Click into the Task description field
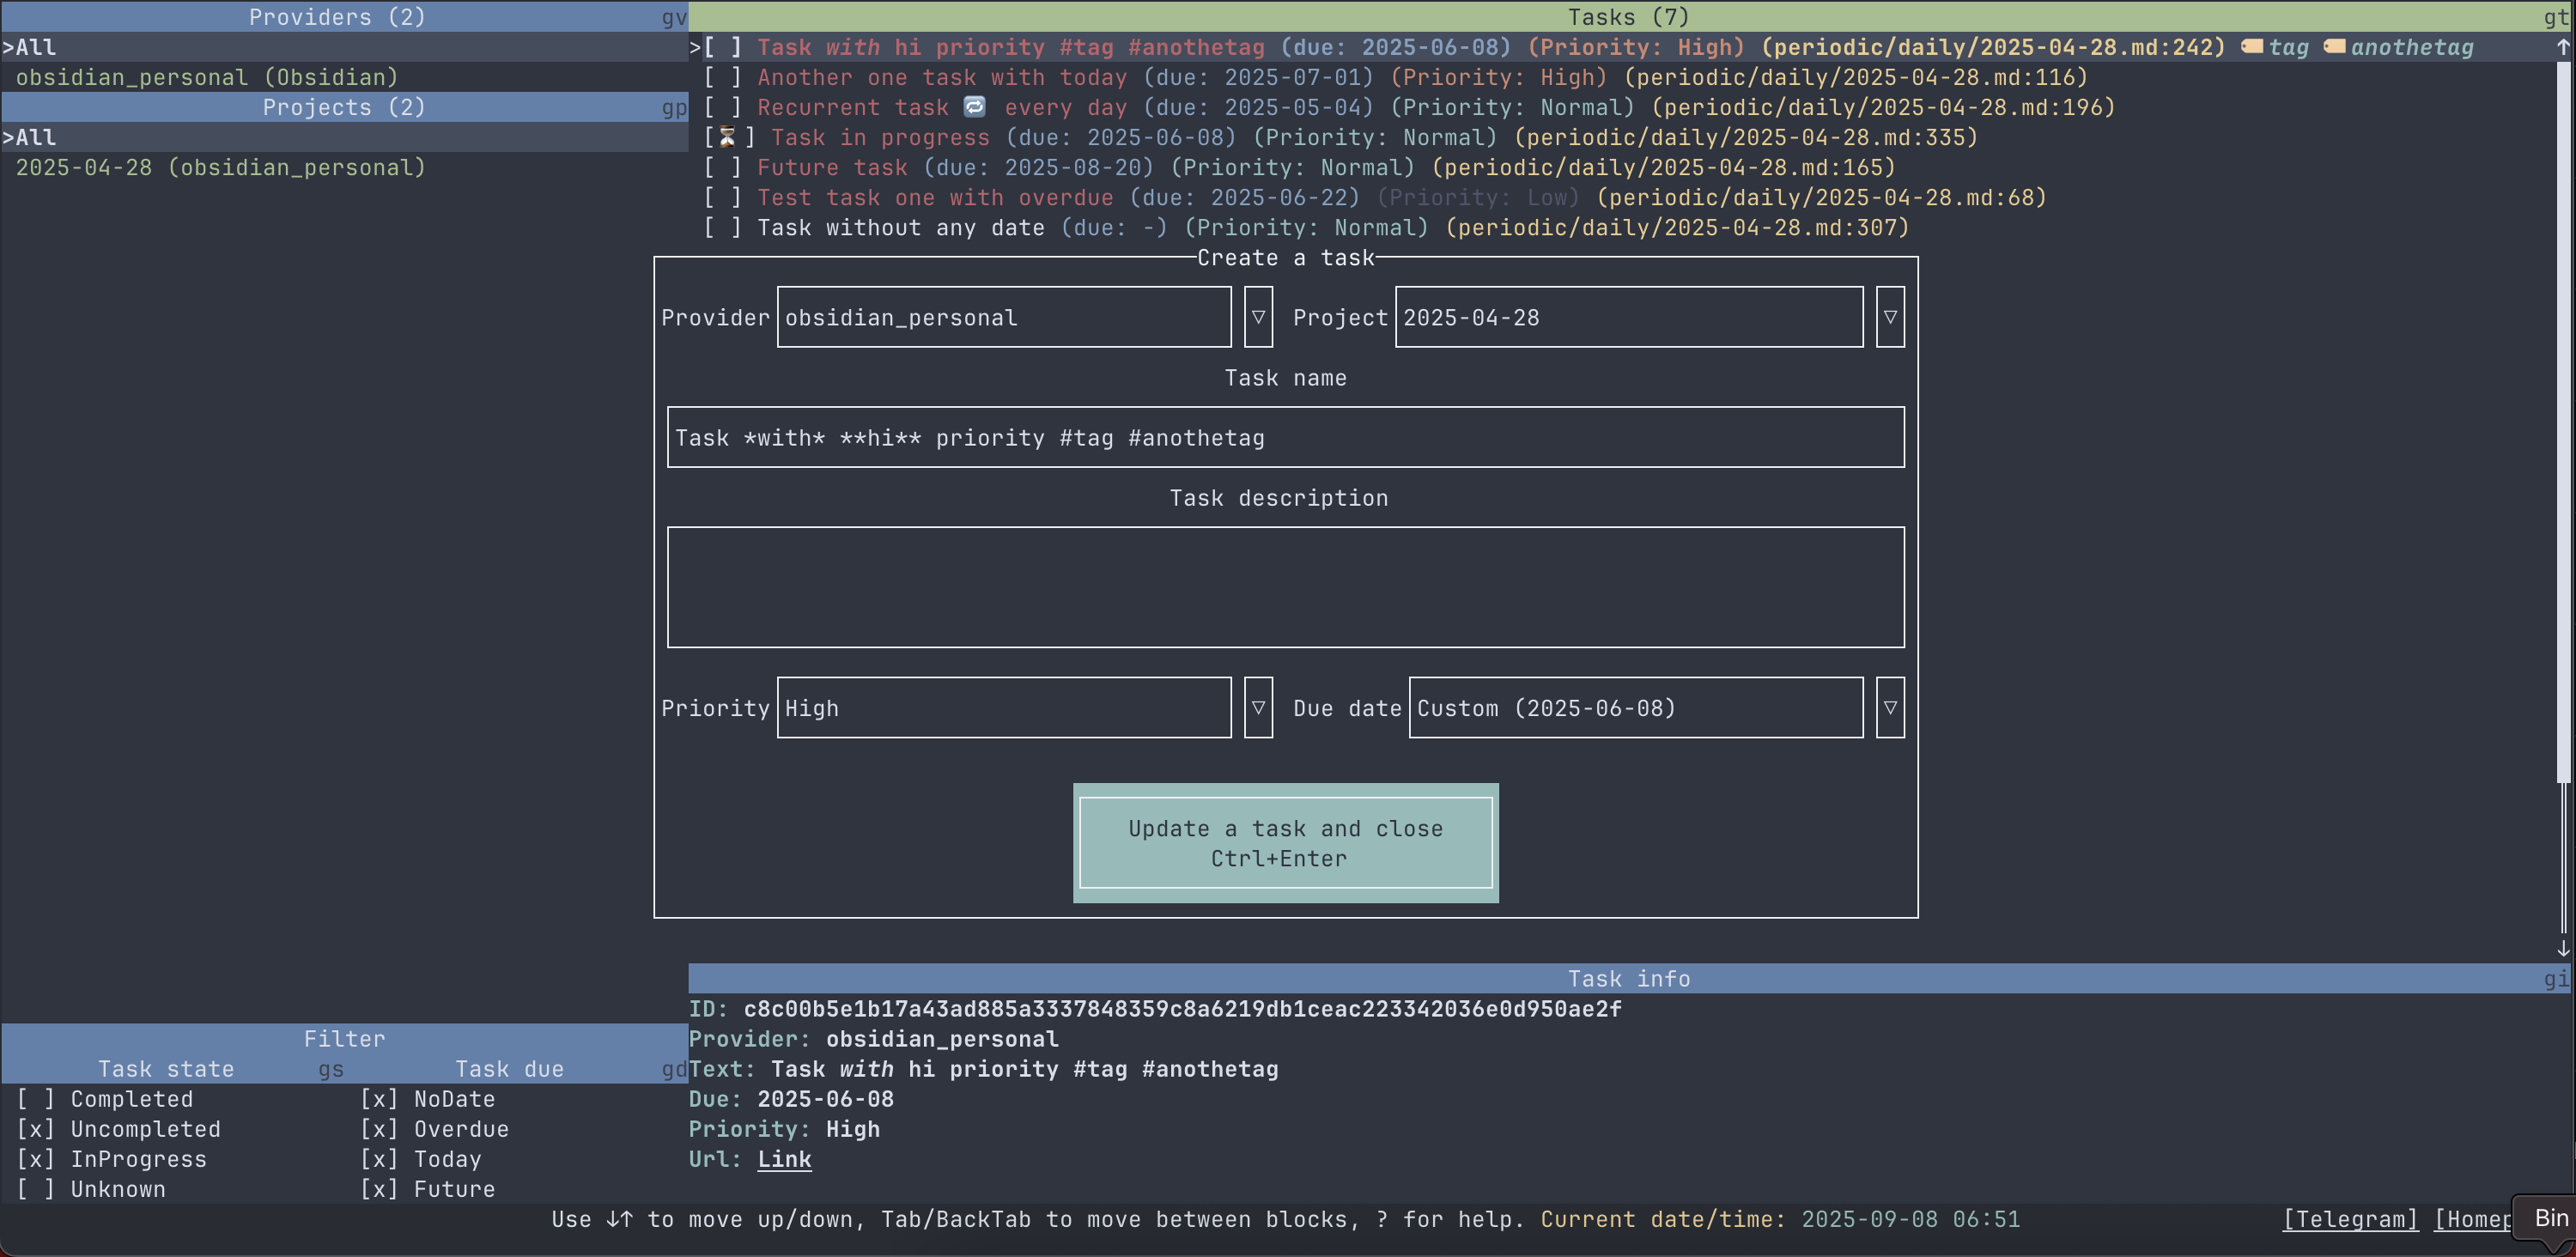 (x=1285, y=587)
